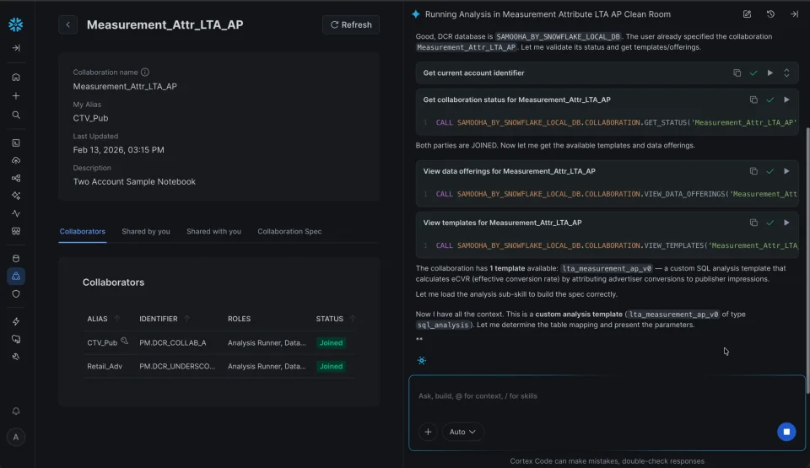Click the edit icon next to CTV_Pub
The width and height of the screenshot is (810, 468).
click(125, 341)
